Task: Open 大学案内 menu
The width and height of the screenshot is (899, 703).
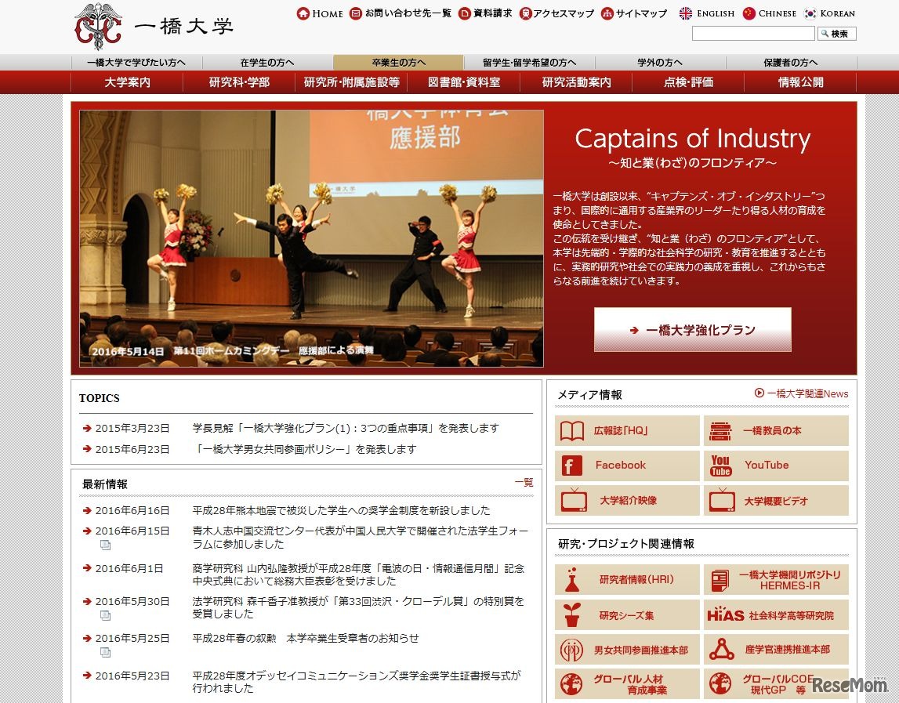Action: pyautogui.click(x=127, y=82)
